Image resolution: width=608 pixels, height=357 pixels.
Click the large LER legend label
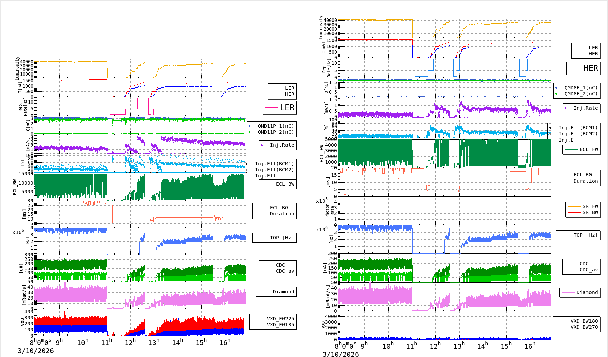coord(287,108)
